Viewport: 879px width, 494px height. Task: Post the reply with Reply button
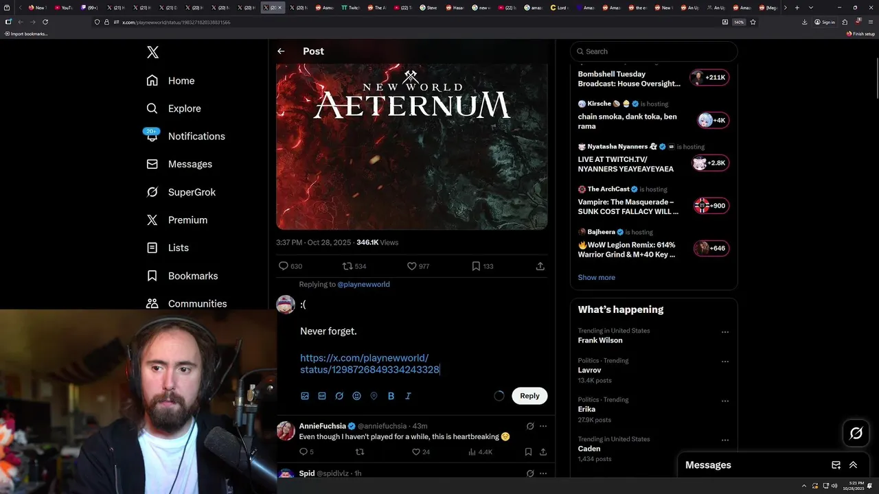click(x=529, y=396)
